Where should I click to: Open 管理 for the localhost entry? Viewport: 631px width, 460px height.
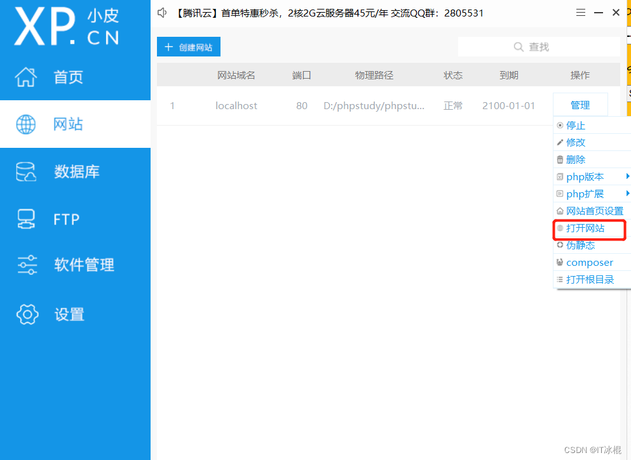click(580, 104)
